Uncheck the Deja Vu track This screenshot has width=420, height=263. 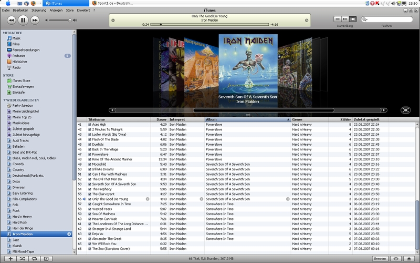point(90,234)
